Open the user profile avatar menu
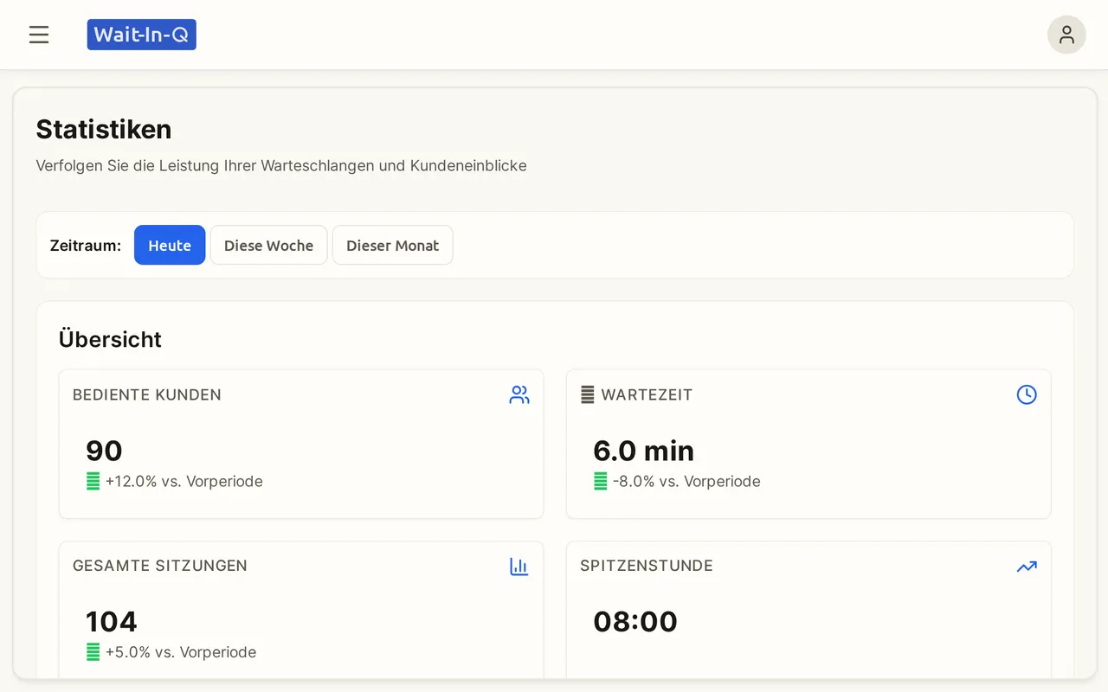The width and height of the screenshot is (1108, 692). click(1066, 35)
